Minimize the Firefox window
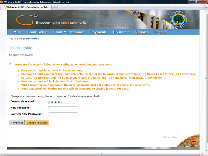 (191, 2)
